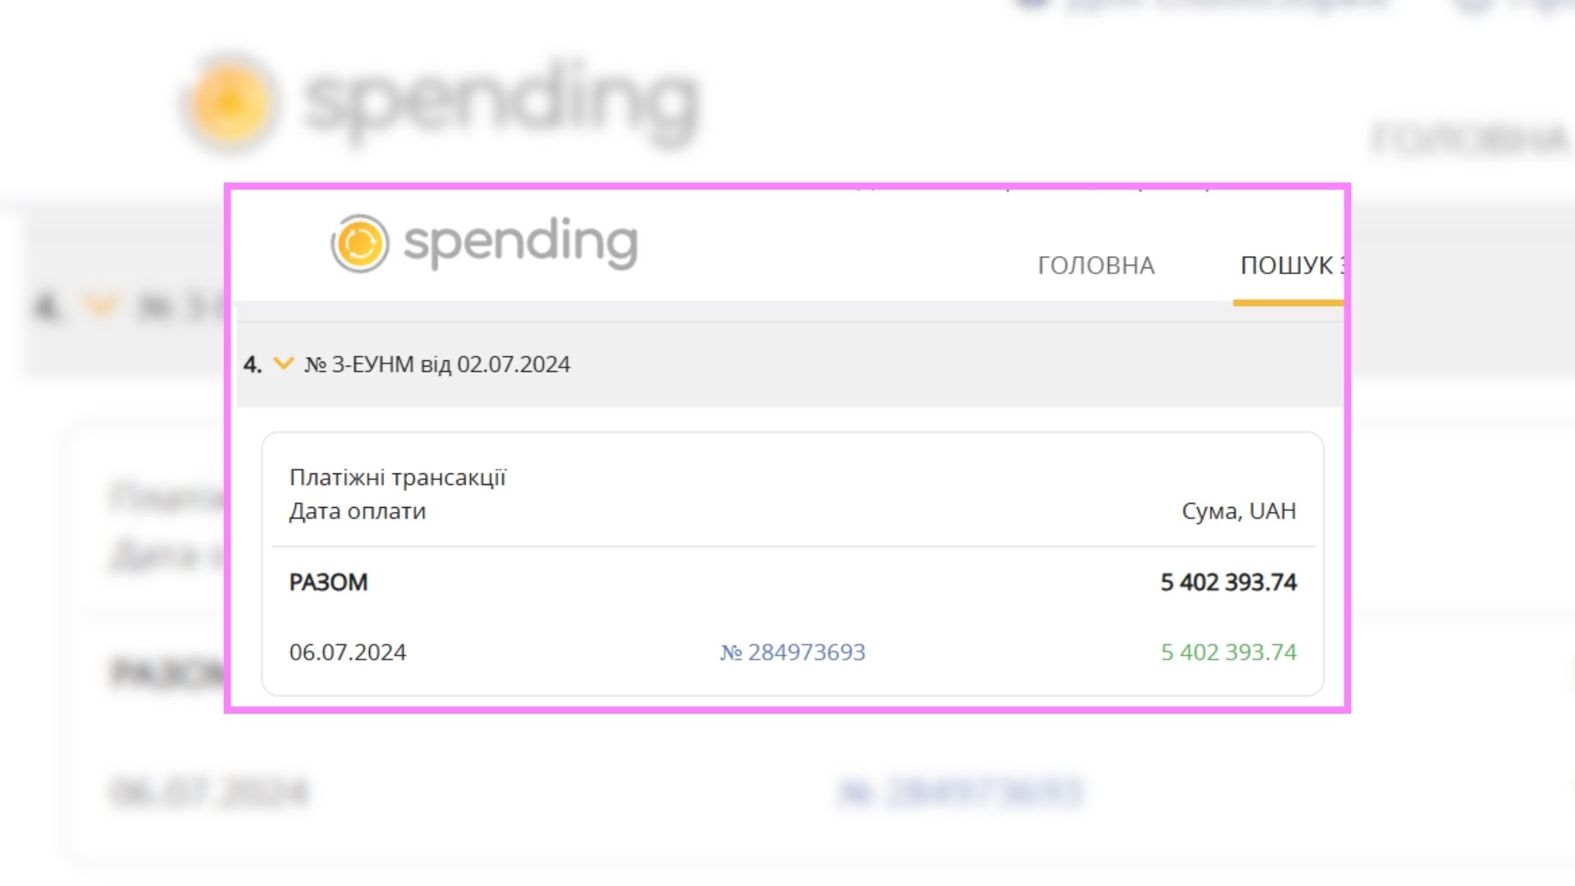
Task: Click the blurred ГОЛОВНА text at right edge
Action: point(1468,139)
